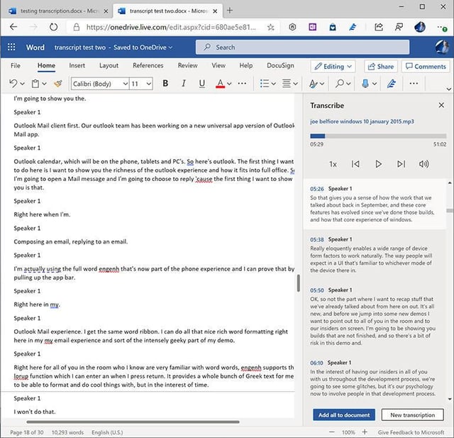The height and width of the screenshot is (438, 454).
Task: Open more ribbon commands ellipsis
Action: point(414,84)
